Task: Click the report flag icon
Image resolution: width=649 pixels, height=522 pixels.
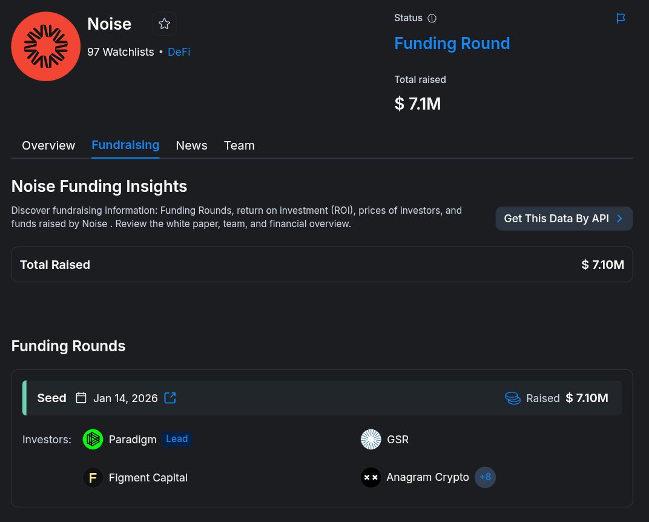Action: [x=621, y=18]
